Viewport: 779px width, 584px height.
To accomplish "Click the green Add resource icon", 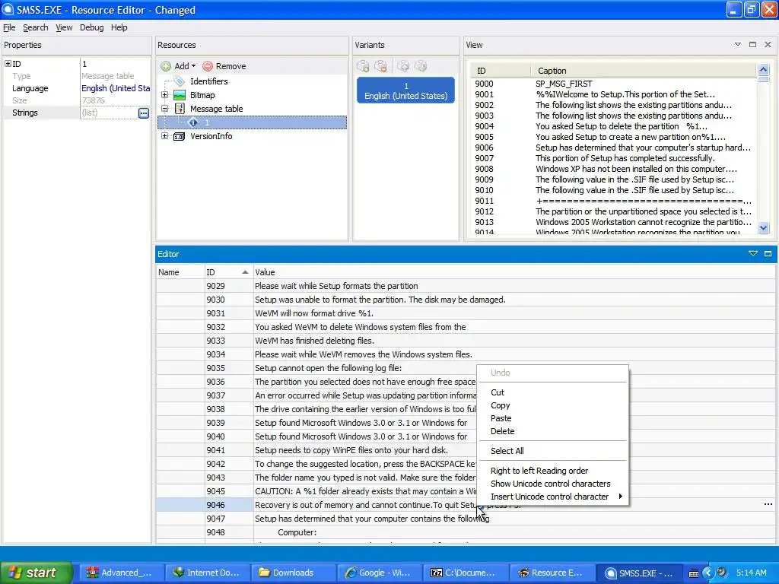I will coord(166,66).
